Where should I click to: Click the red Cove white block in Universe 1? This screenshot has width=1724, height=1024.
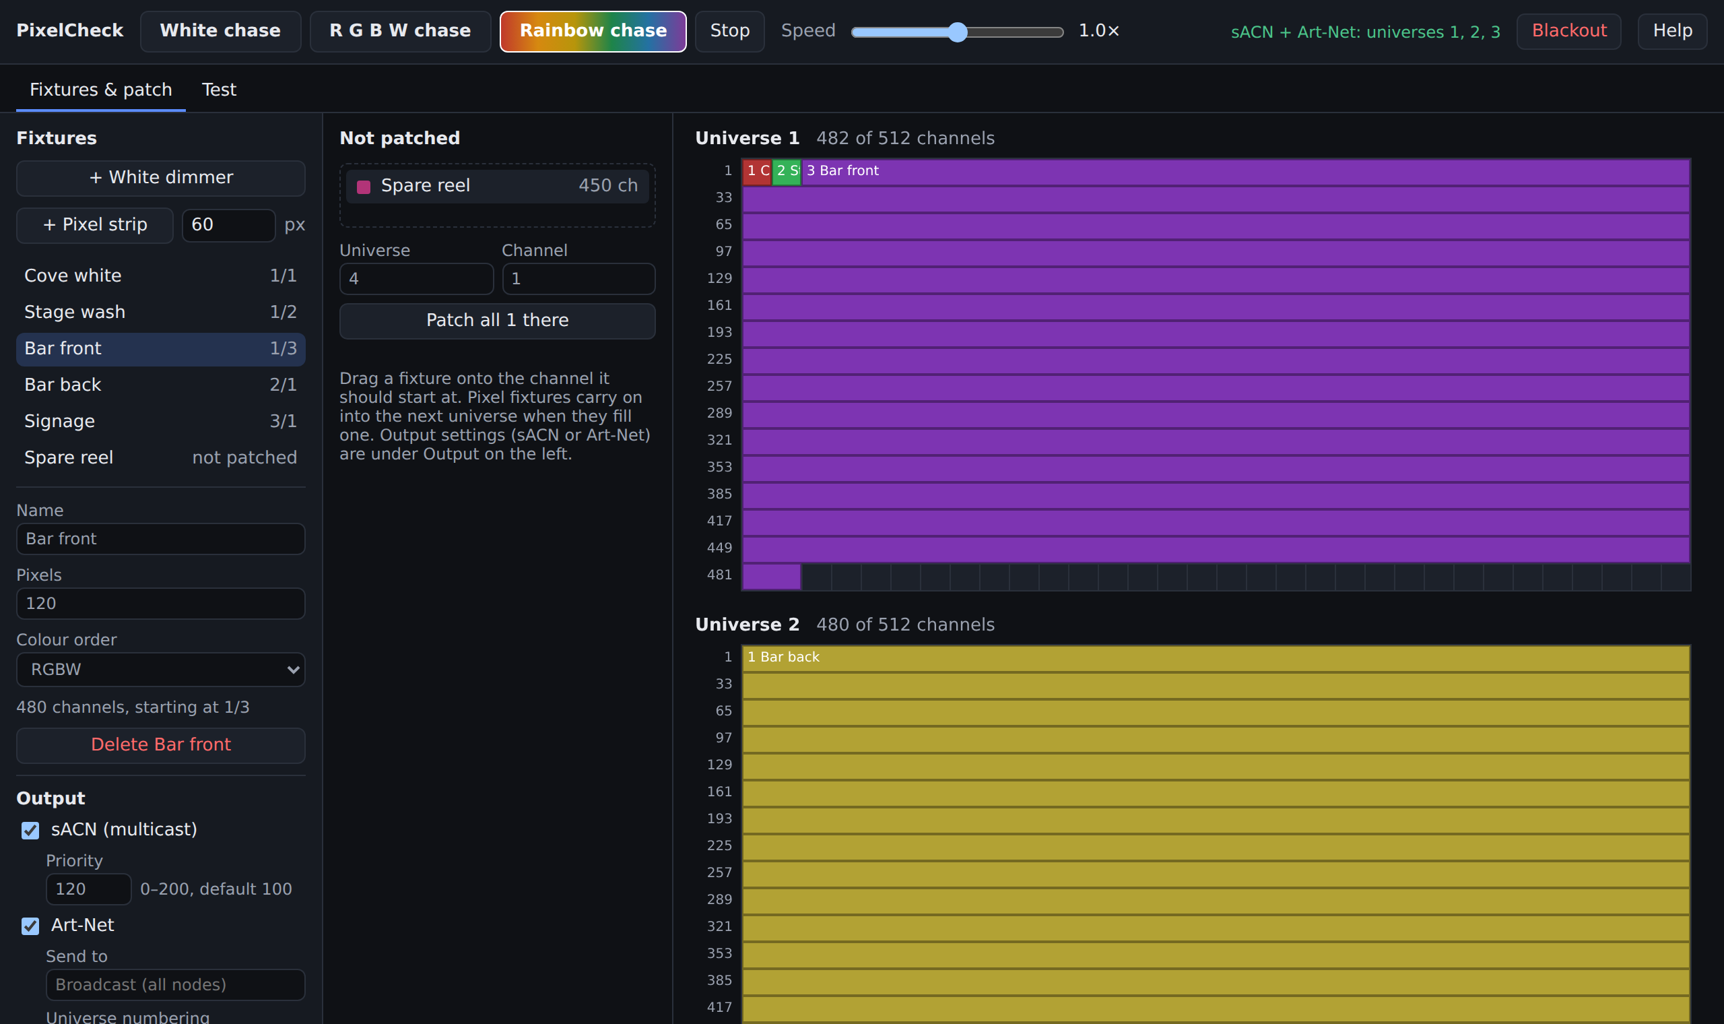pyautogui.click(x=756, y=172)
